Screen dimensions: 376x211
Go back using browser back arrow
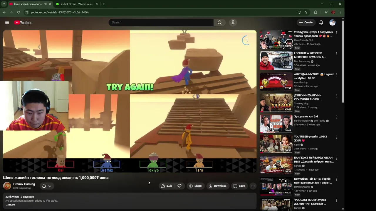click(x=4, y=12)
